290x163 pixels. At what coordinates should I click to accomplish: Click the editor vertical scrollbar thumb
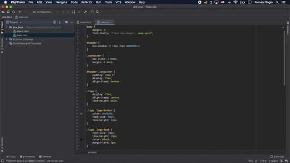click(x=284, y=58)
